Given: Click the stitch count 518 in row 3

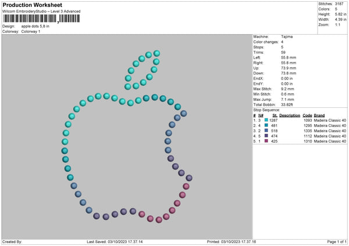Looking at the screenshot, I should click(x=274, y=131).
